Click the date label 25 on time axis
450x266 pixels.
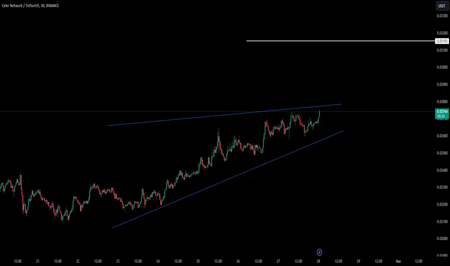(x=198, y=261)
